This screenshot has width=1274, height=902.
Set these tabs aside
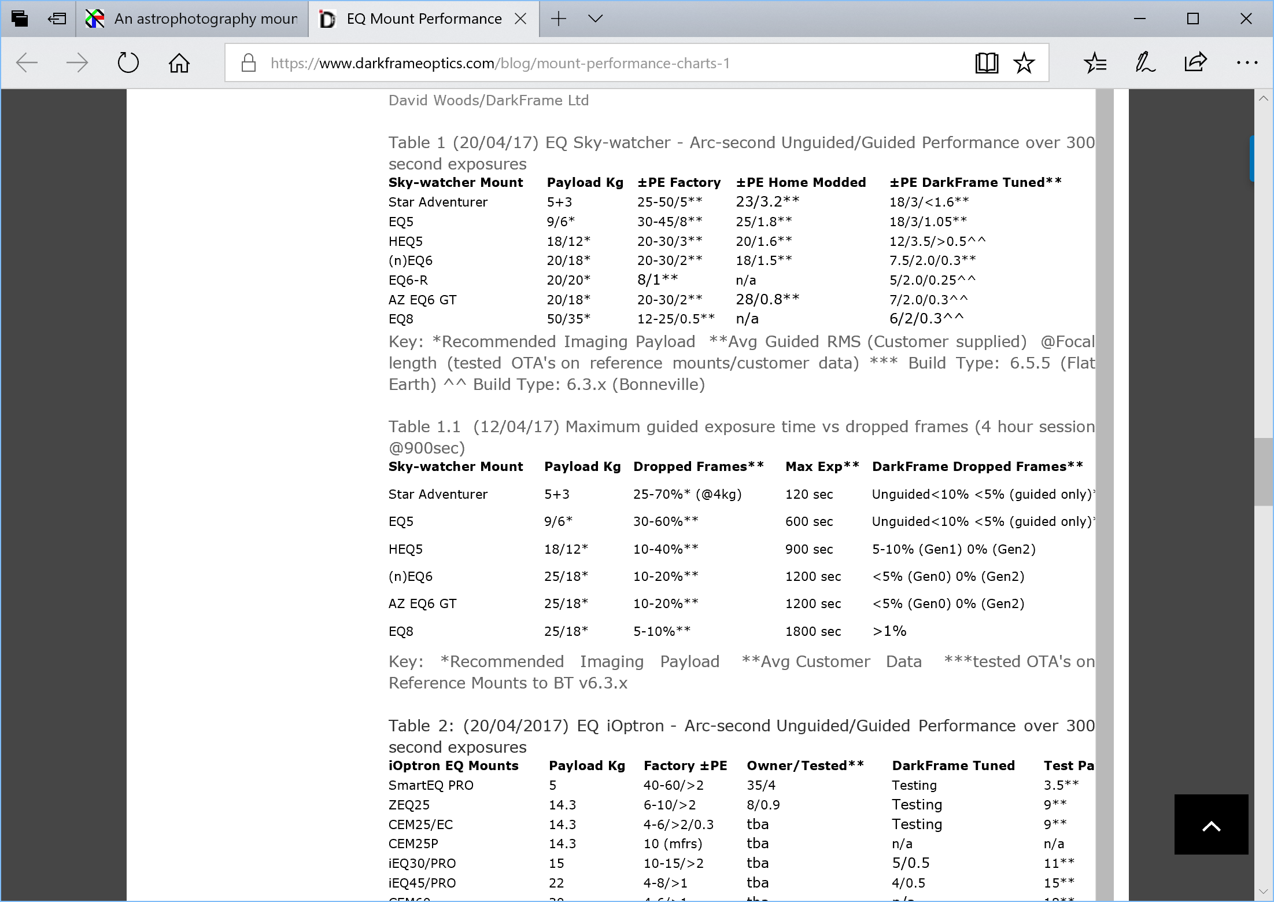tap(57, 19)
